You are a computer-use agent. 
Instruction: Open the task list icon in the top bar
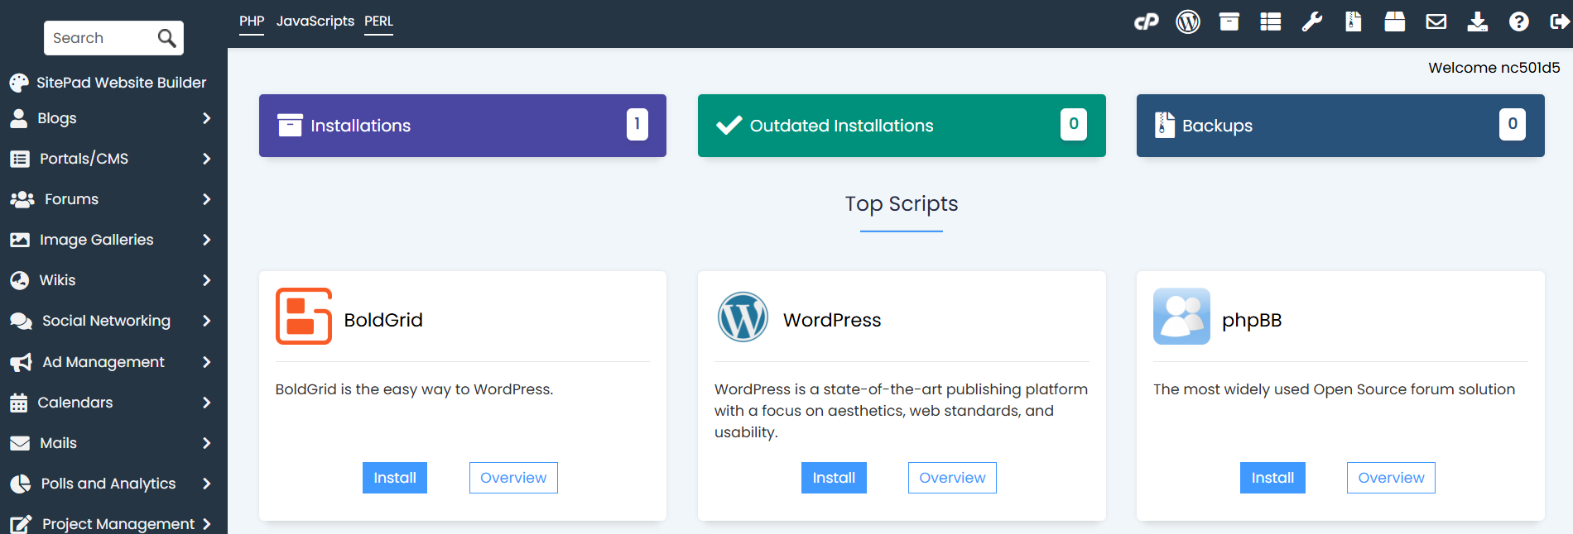tap(1271, 21)
